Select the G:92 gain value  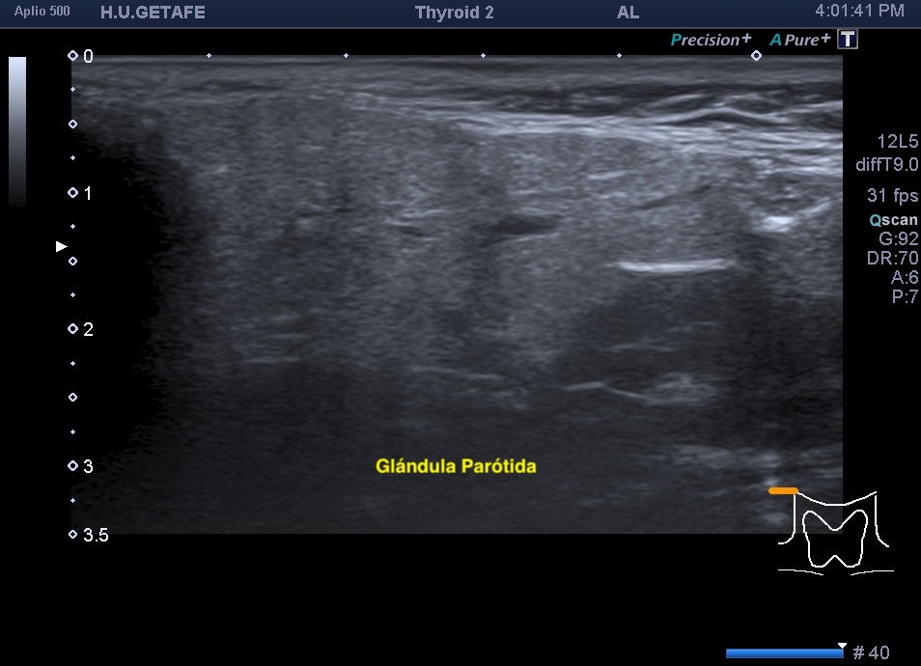tap(897, 239)
